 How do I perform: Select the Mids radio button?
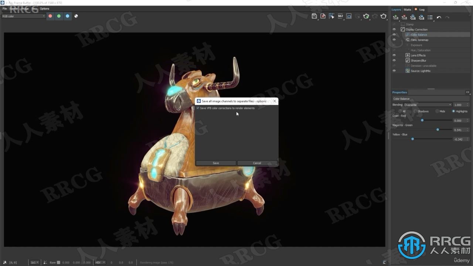tap(437, 111)
